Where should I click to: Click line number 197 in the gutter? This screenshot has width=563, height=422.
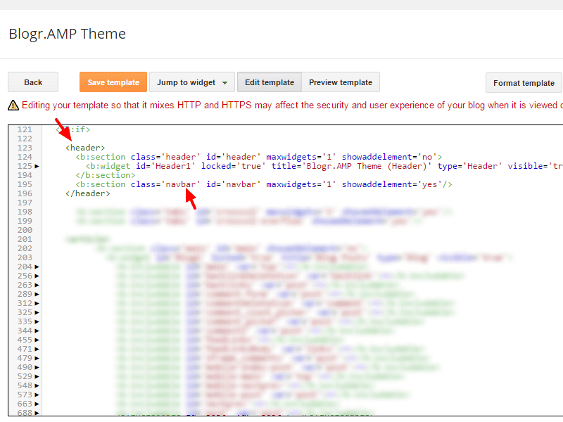(x=25, y=203)
